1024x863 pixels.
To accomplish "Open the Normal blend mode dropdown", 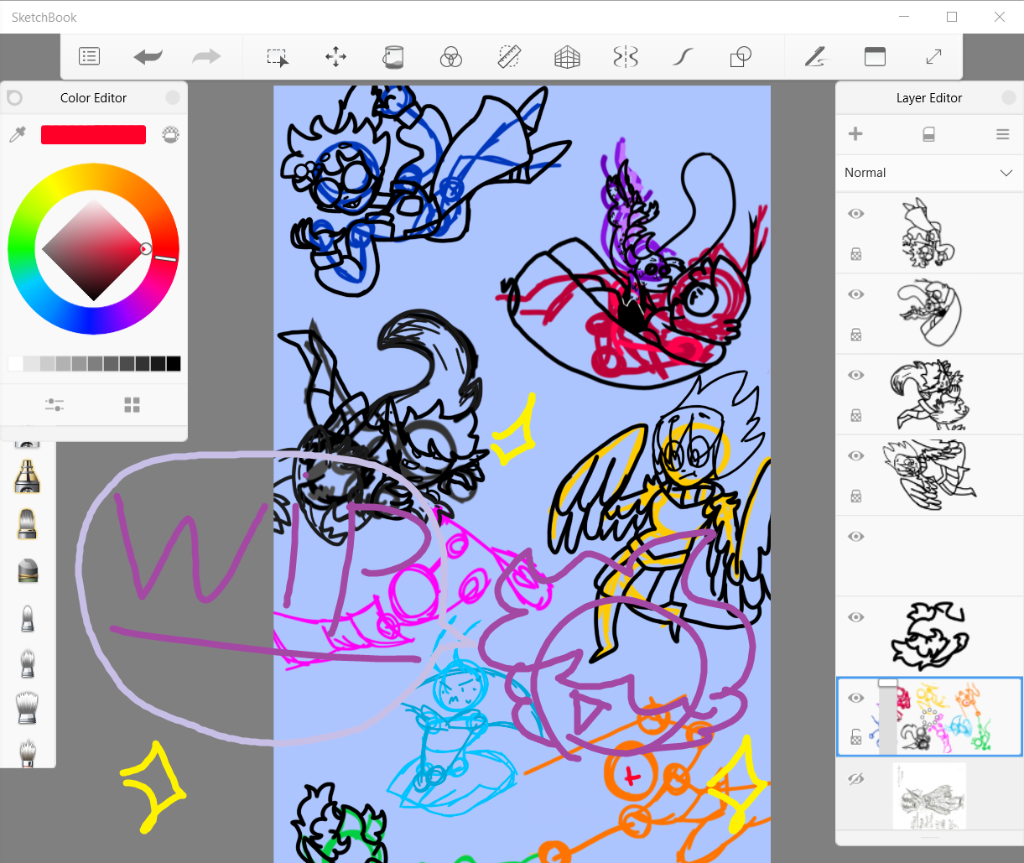I will (929, 173).
